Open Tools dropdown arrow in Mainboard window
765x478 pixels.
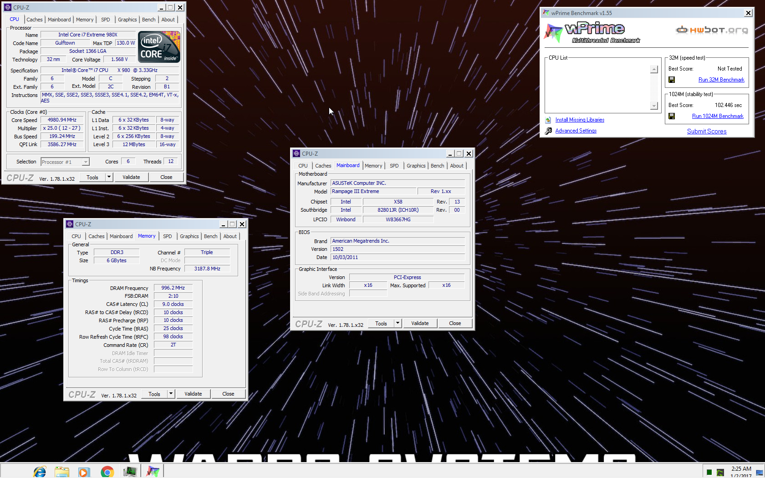coord(398,323)
